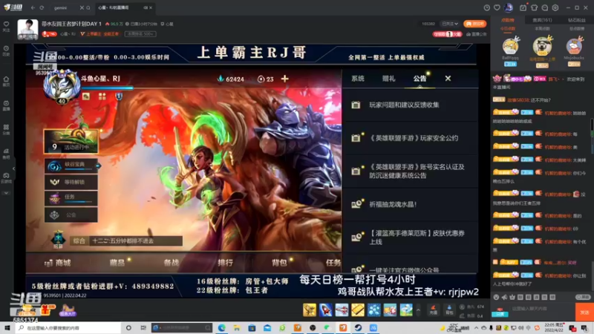This screenshot has height=334, width=594.
Task: Click the streamer avatar thumbnail
Action: coord(27,30)
